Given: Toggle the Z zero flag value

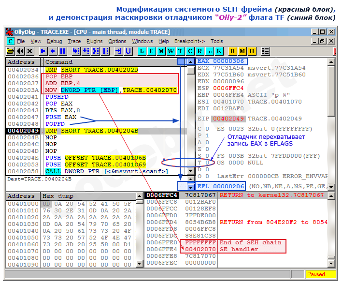Looking at the screenshot, I should click(x=207, y=149).
